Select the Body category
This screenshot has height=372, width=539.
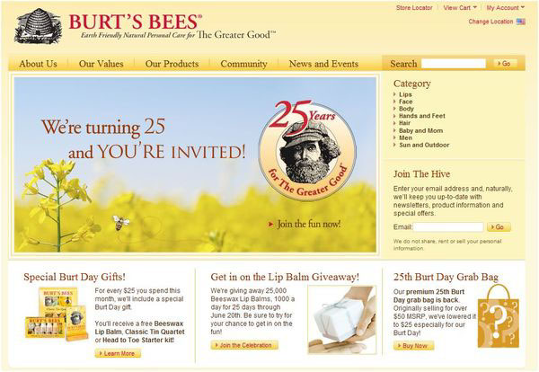tap(406, 109)
